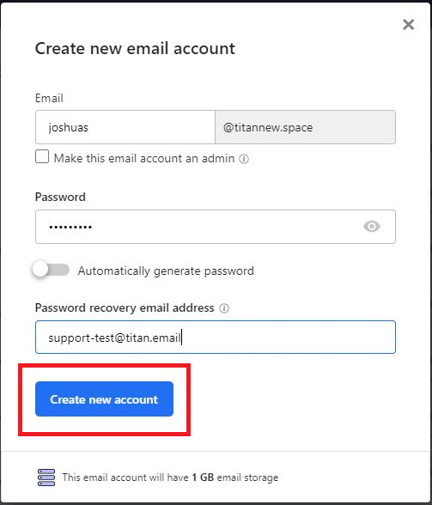Check Make this email account an admin
The width and height of the screenshot is (432, 505).
tap(42, 157)
